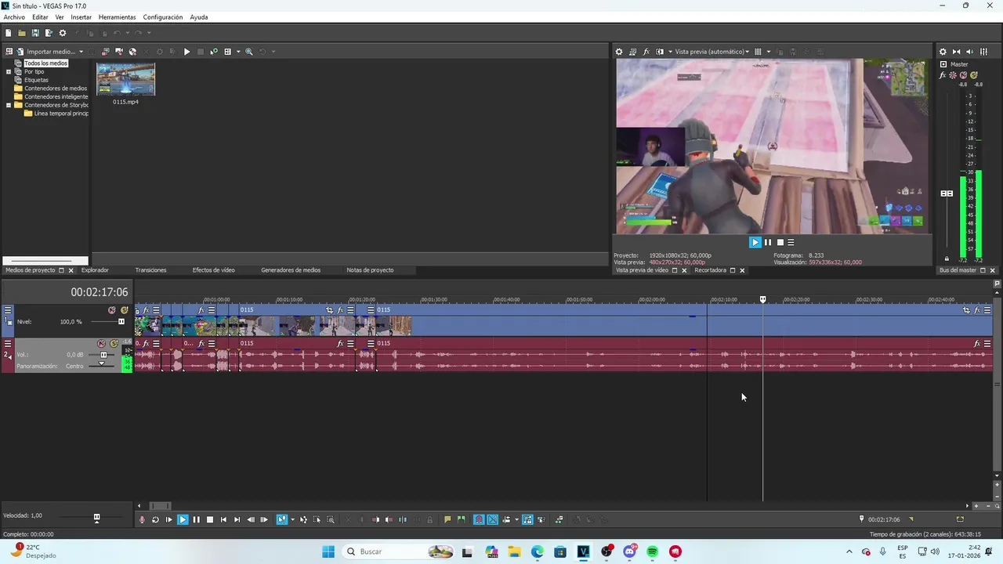1003x564 pixels.
Task: Mute the audio track 2
Action: pyautogui.click(x=101, y=344)
